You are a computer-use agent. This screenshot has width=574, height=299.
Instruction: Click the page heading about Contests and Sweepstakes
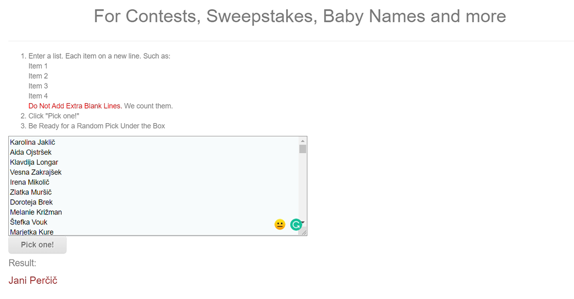[x=300, y=16]
